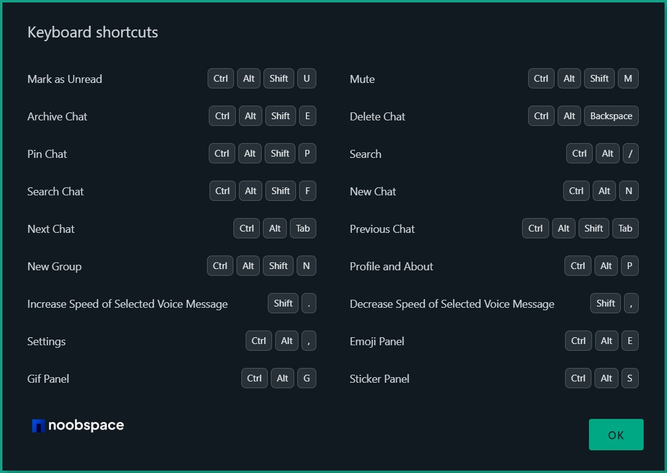
Task: Click the Alt key badge beside Previous Chat
Action: [x=563, y=228]
